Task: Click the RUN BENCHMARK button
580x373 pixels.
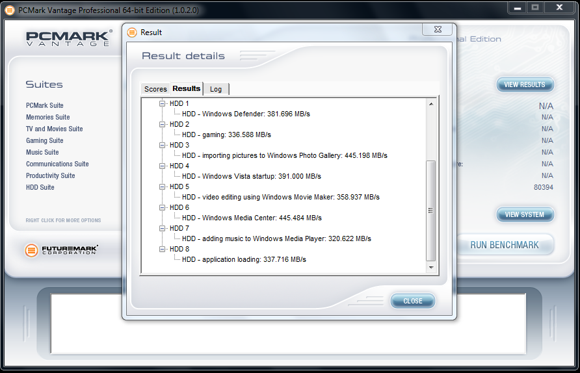Action: [505, 245]
